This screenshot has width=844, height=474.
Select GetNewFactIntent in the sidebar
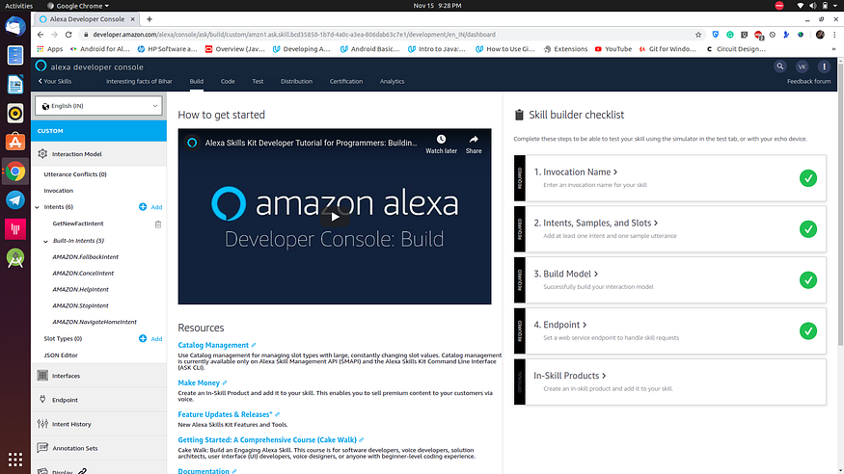click(x=78, y=224)
